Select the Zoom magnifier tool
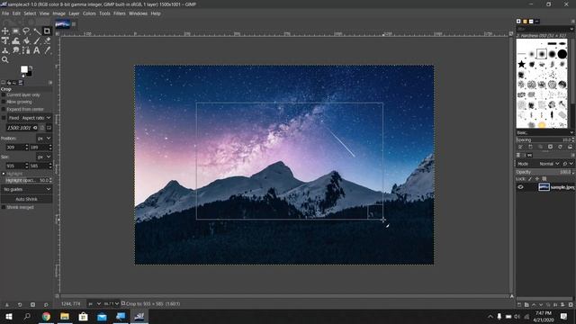This screenshot has width=576, height=324. pyautogui.click(x=5, y=59)
